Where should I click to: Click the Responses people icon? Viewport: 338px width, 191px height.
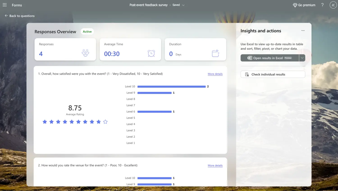pos(85,53)
